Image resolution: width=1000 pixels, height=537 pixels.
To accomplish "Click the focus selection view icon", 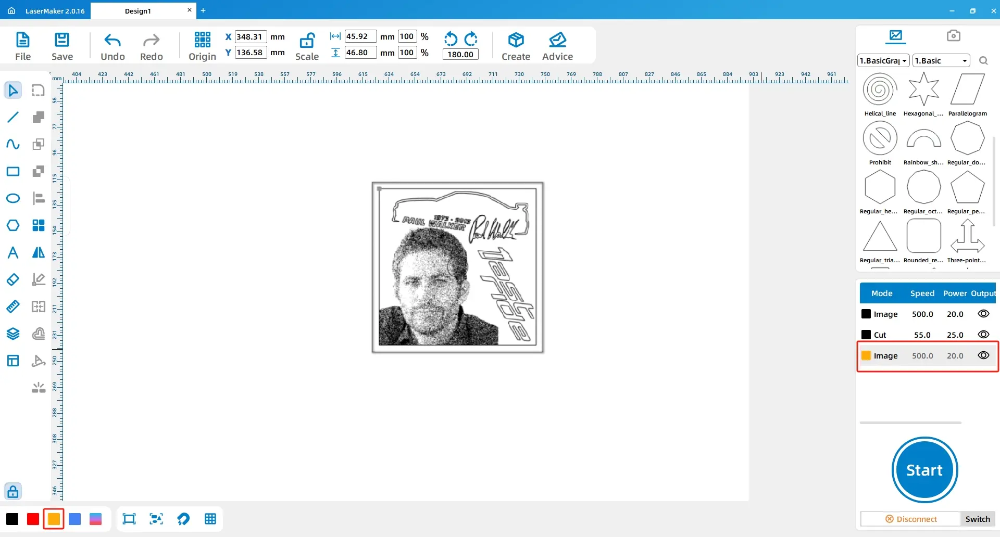I will click(x=156, y=519).
